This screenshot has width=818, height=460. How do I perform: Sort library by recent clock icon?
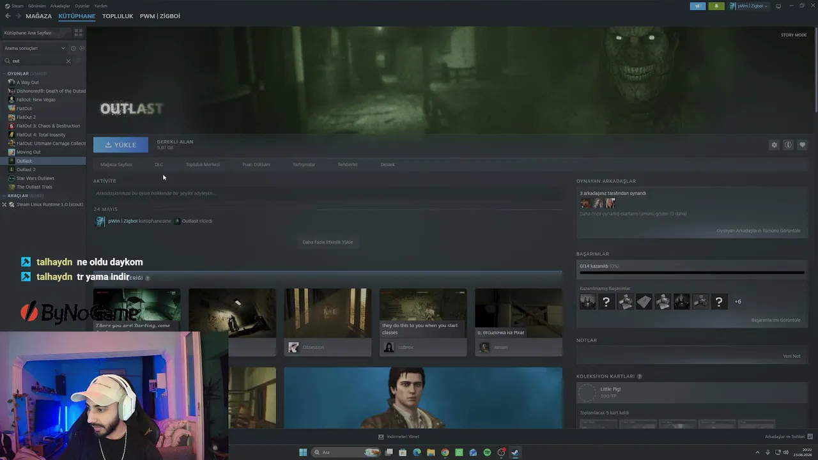point(73,48)
